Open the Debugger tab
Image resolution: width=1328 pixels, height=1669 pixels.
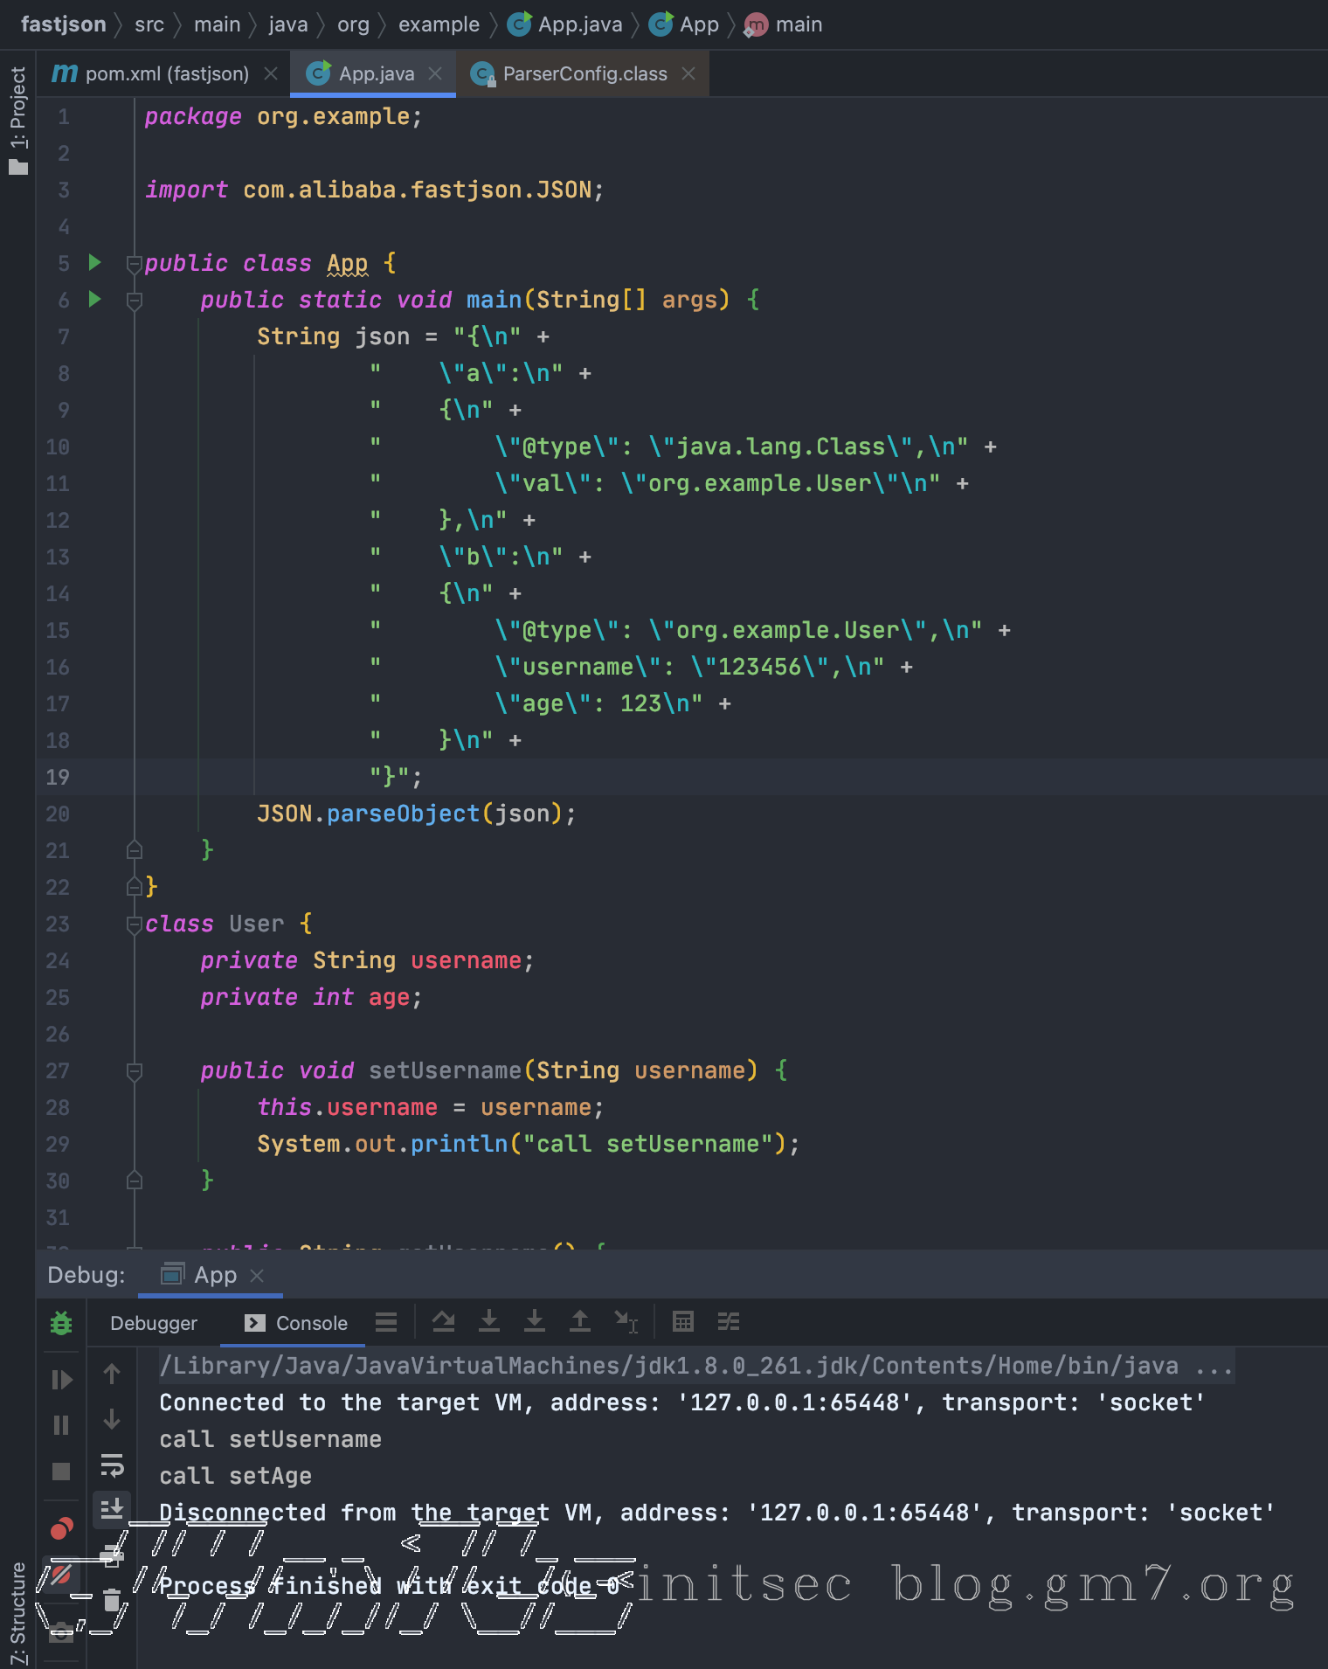(154, 1323)
